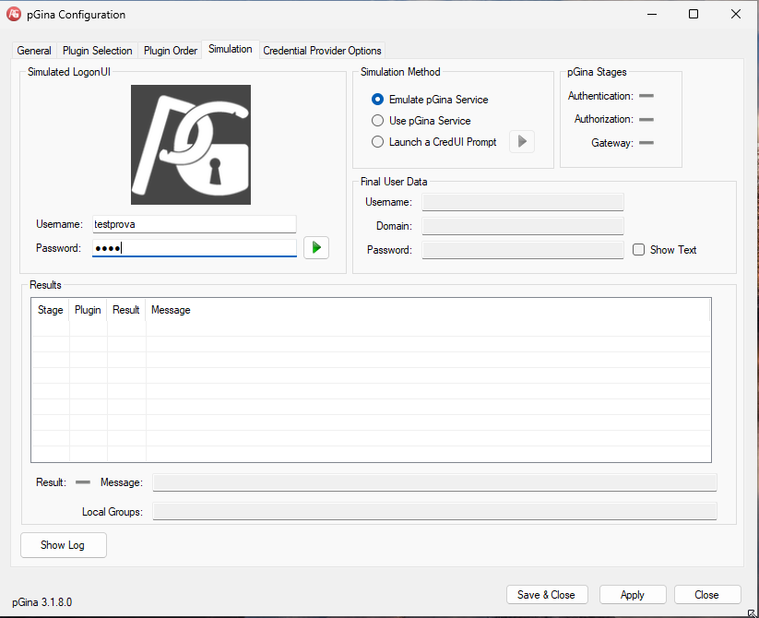Click the gray CredUI launch play button
759x618 pixels.
[522, 141]
